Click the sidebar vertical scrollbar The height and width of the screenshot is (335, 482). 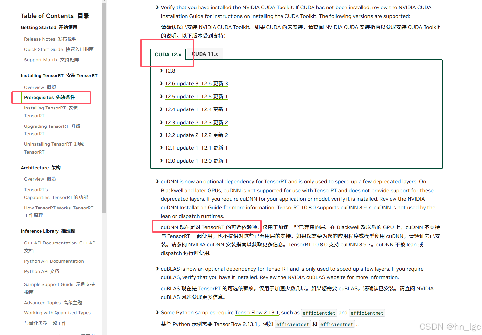tap(104, 108)
